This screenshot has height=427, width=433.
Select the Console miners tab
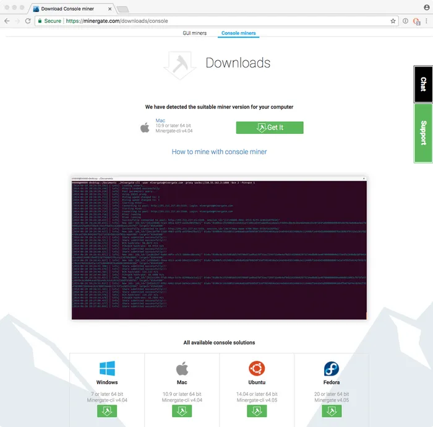(x=238, y=33)
